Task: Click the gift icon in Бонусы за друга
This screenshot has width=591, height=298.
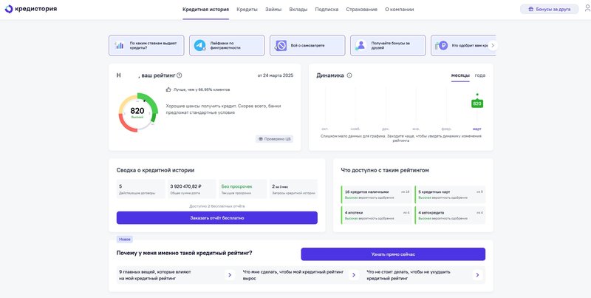Action: click(x=530, y=9)
